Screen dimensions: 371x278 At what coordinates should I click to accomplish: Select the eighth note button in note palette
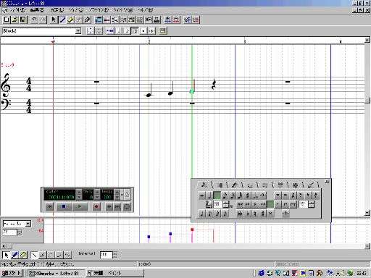(x=225, y=195)
